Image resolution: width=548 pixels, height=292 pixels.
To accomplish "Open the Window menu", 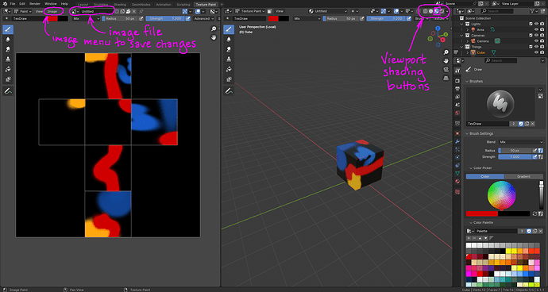I will point(51,4).
